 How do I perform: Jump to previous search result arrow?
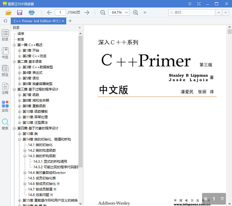(219, 12)
